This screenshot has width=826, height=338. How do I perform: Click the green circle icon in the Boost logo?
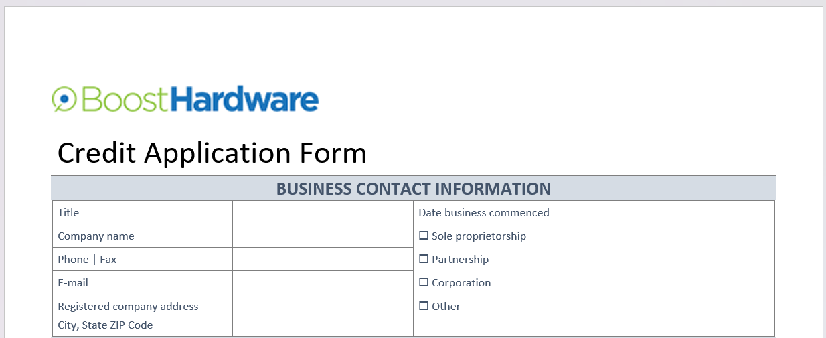coord(64,98)
